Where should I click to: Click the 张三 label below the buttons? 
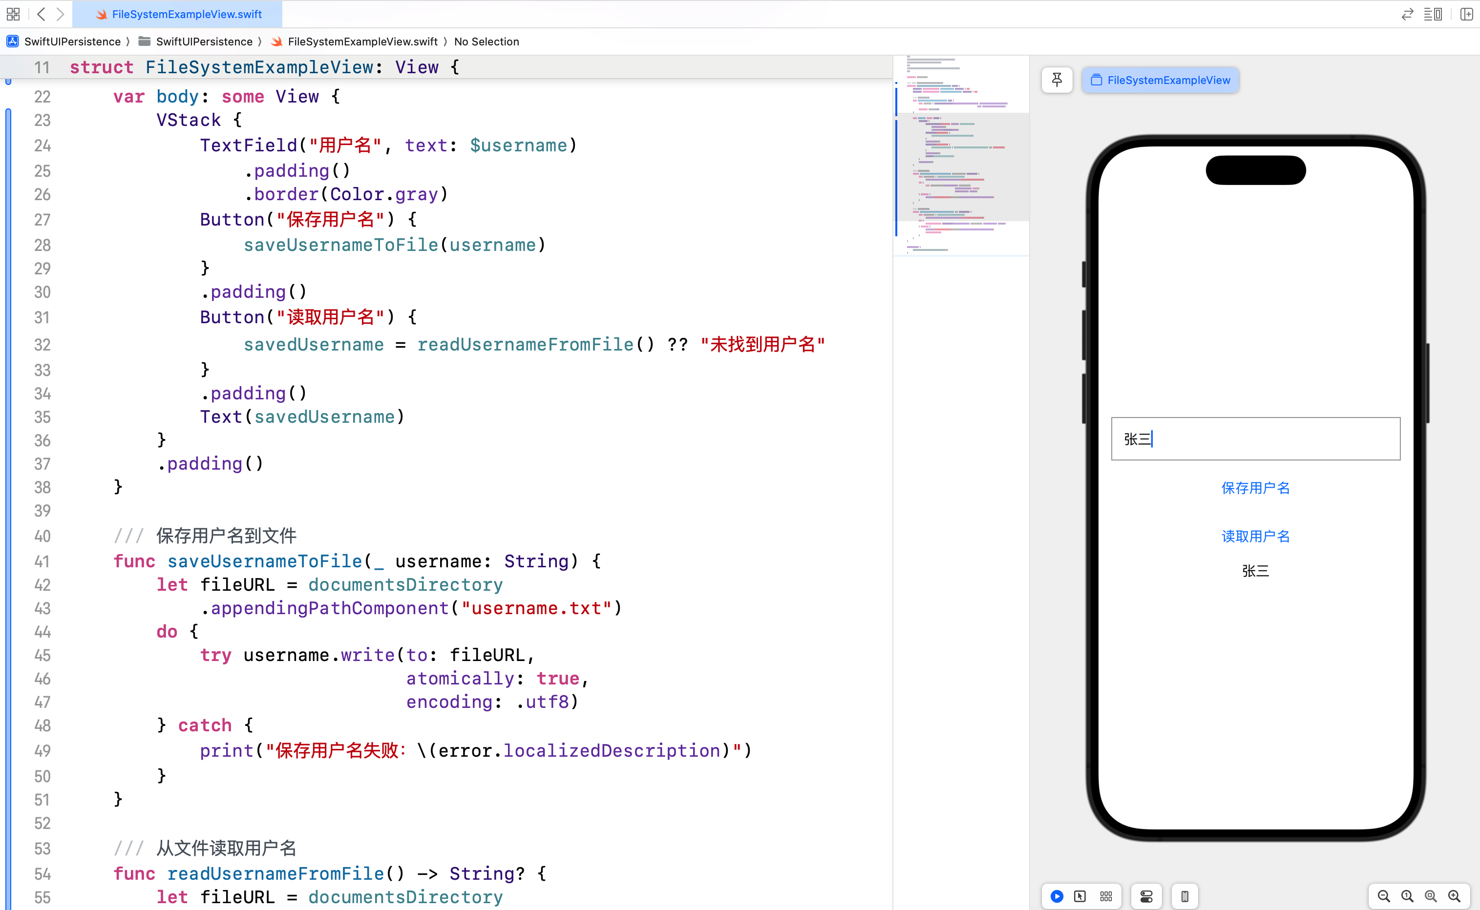pyautogui.click(x=1255, y=571)
